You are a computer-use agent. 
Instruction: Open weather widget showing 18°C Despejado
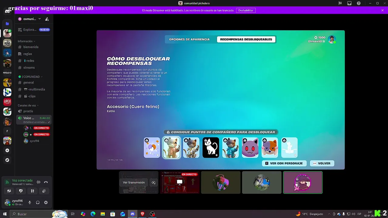point(309,214)
